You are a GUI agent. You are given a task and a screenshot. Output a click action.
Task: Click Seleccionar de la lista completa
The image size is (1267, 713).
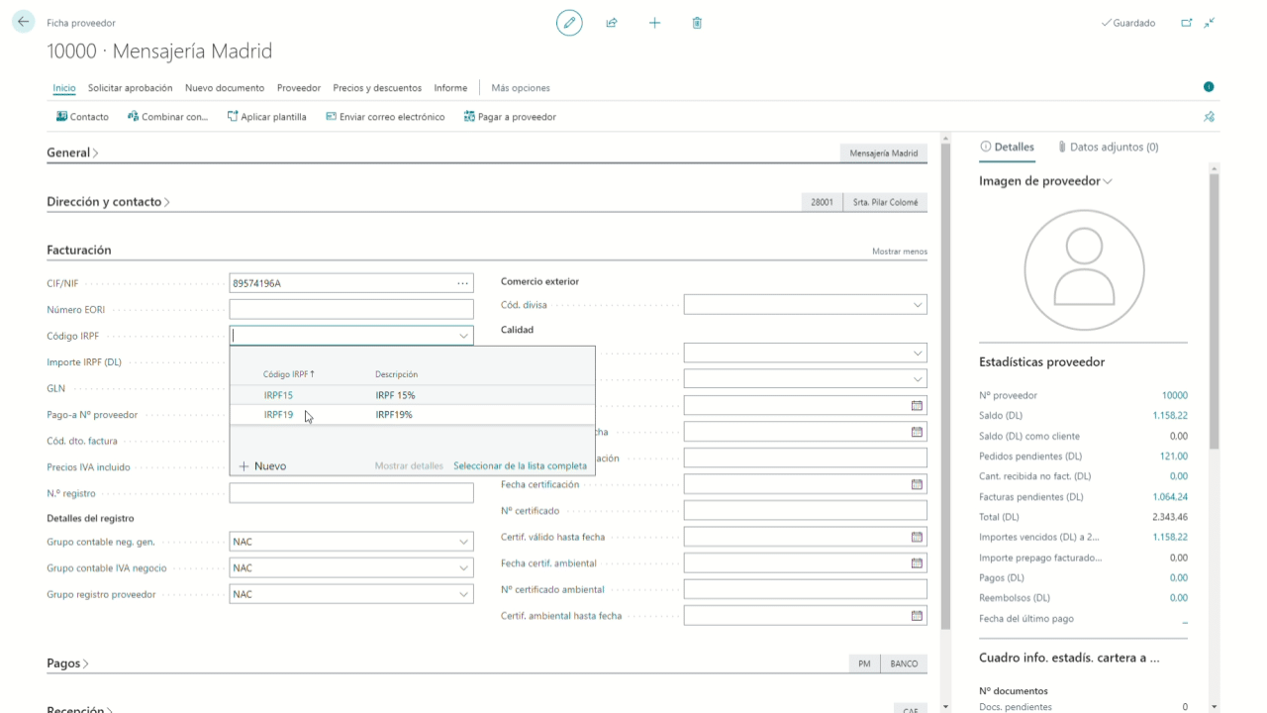[x=520, y=465]
